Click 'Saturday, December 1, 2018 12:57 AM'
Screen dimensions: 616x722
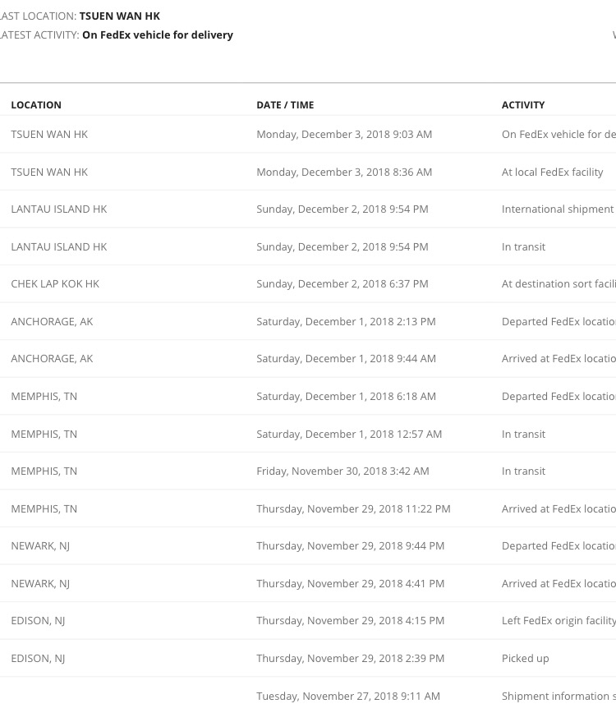click(x=349, y=435)
